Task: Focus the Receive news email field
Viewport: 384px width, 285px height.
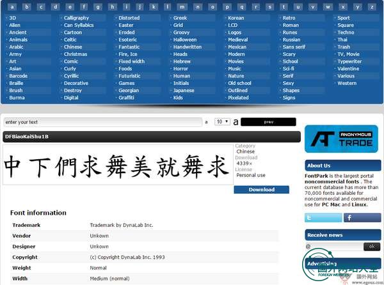Action: coord(334,247)
